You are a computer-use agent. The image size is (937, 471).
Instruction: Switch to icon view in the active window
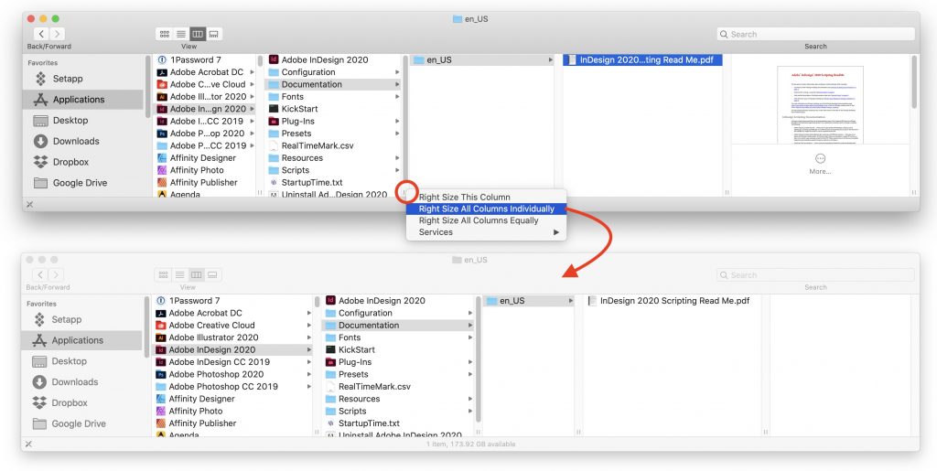click(x=165, y=34)
